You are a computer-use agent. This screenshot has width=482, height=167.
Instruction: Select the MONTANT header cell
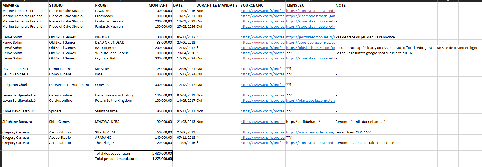point(160,5)
